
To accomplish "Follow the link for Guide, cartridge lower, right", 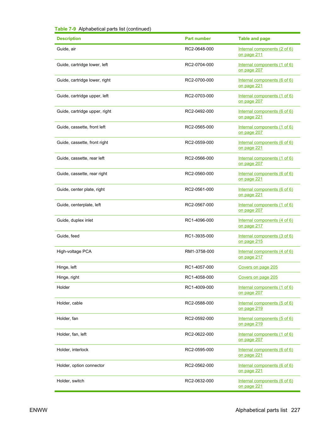I will point(266,83).
